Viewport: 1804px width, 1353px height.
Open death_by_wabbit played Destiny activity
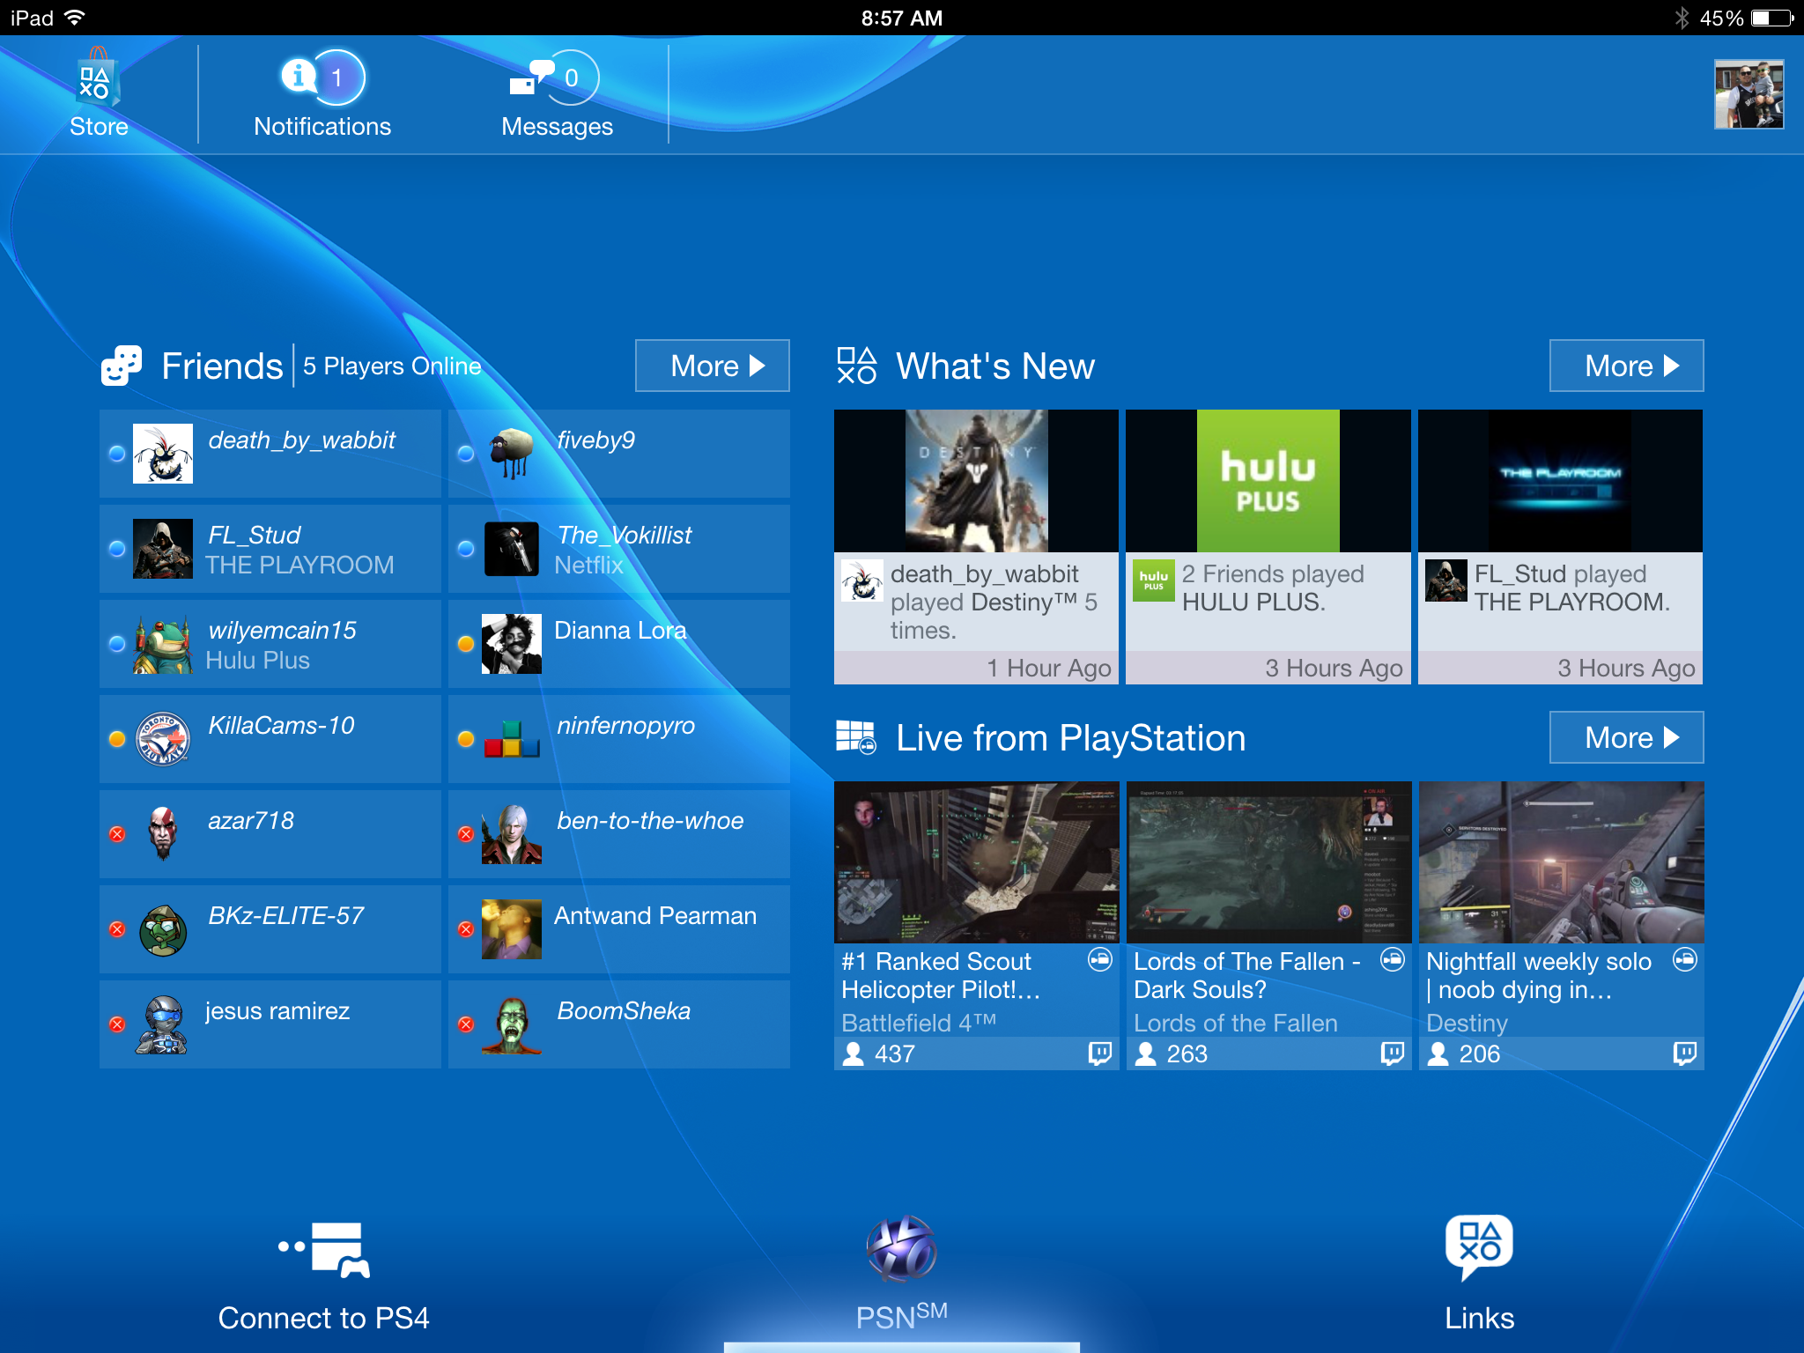tap(976, 618)
